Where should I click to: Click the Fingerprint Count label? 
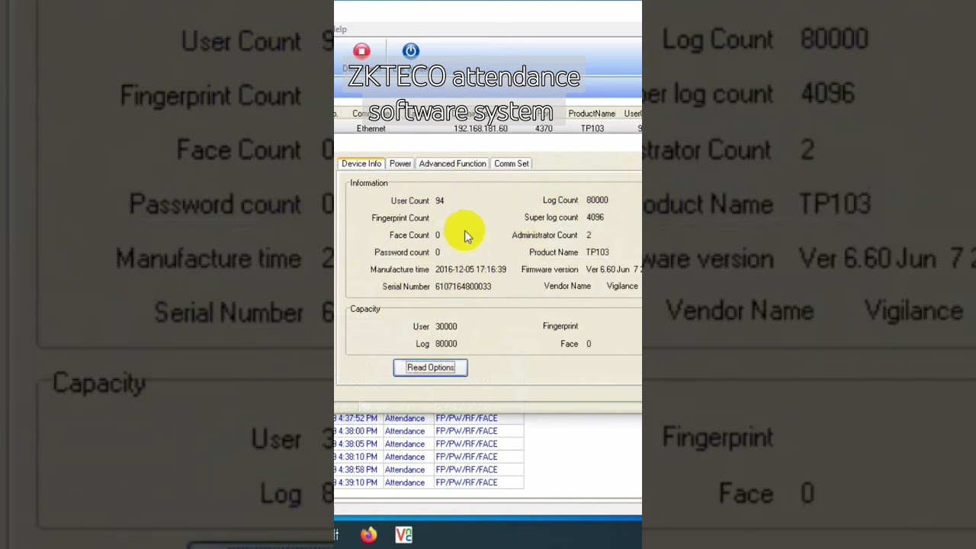coord(400,218)
